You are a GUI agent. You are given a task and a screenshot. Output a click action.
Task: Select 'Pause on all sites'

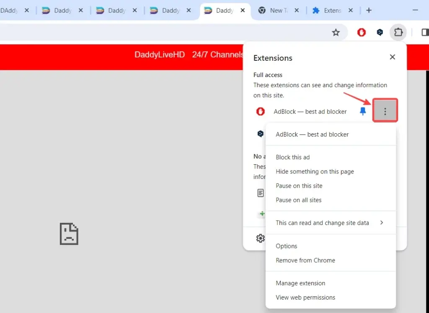click(x=298, y=200)
